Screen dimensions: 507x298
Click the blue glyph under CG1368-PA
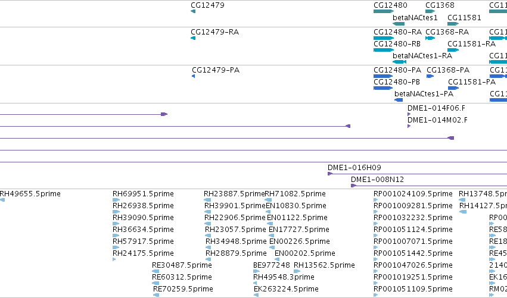click(x=430, y=76)
